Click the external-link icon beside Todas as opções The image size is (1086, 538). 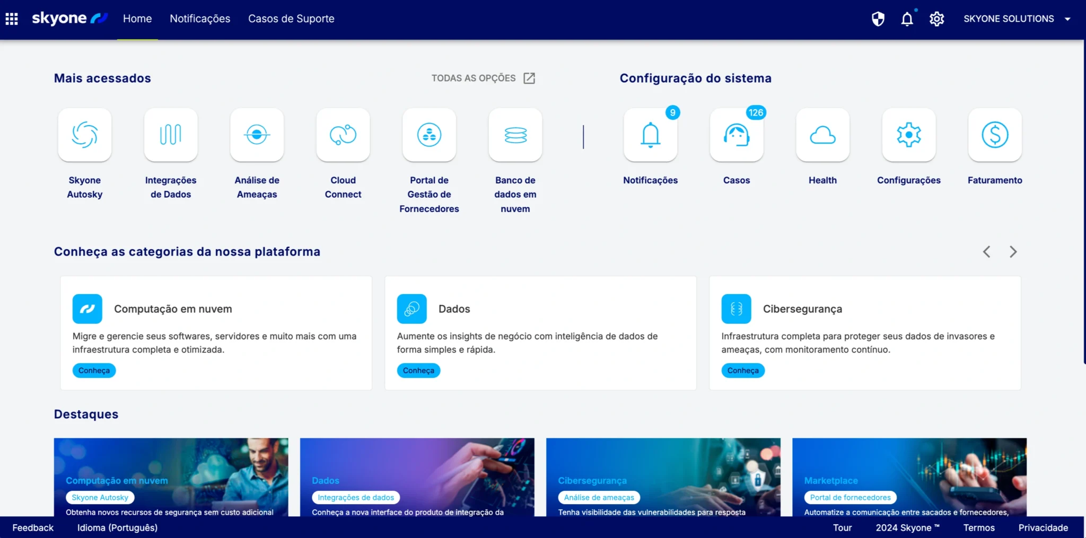(529, 78)
